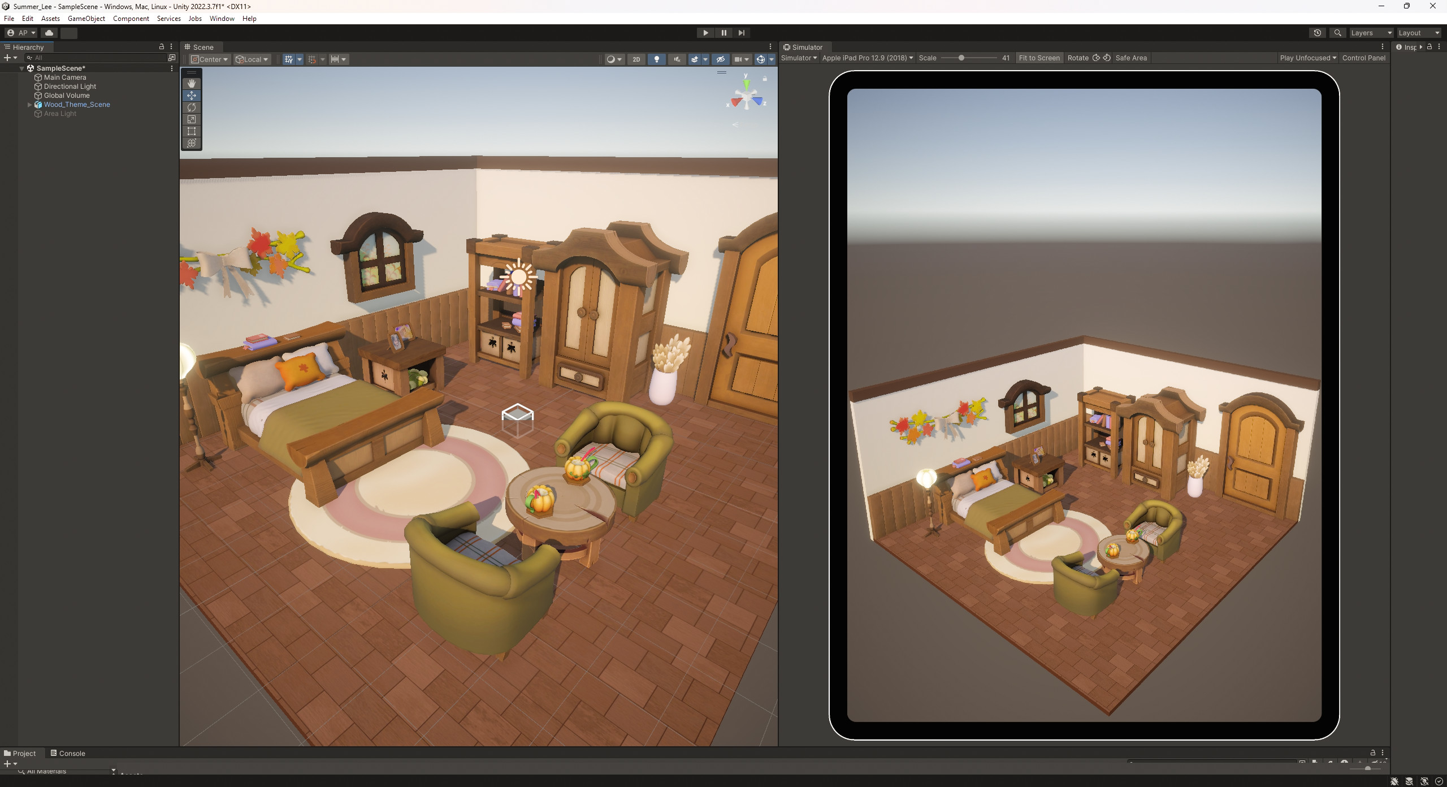
Task: Open the Window menu
Action: coord(222,18)
